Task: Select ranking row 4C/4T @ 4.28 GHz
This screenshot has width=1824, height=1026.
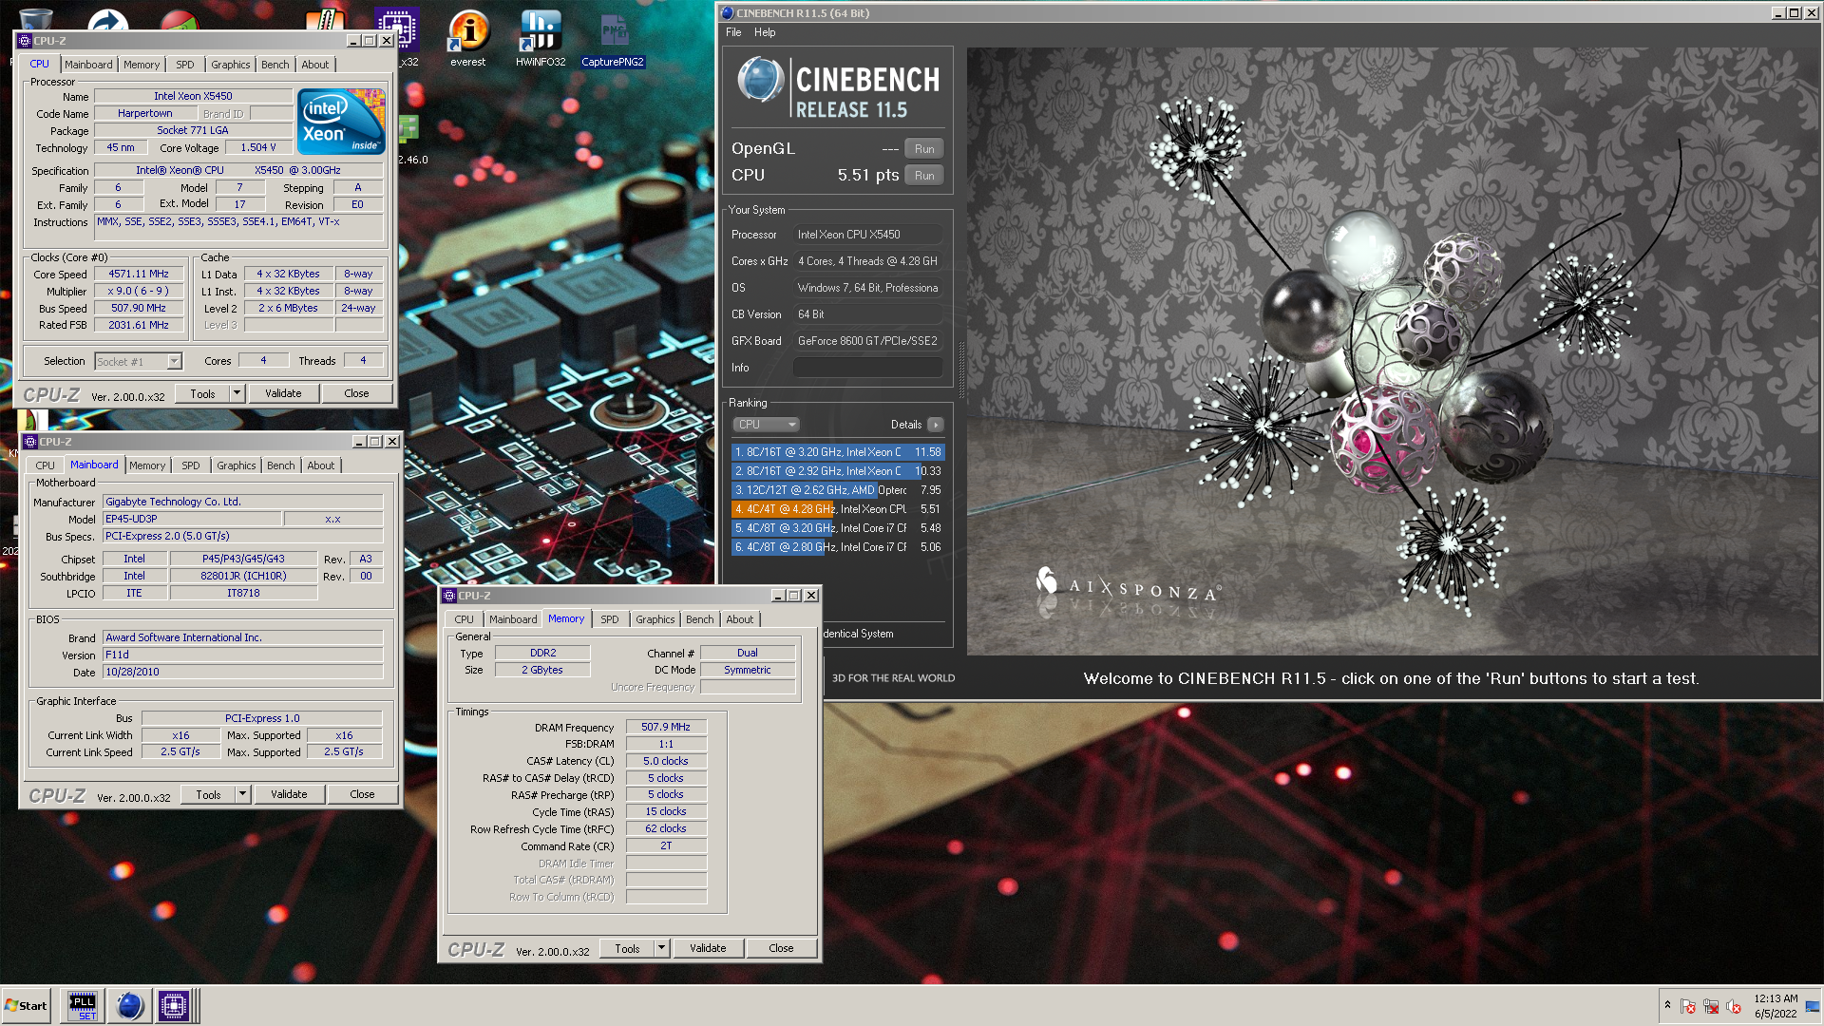Action: point(838,509)
